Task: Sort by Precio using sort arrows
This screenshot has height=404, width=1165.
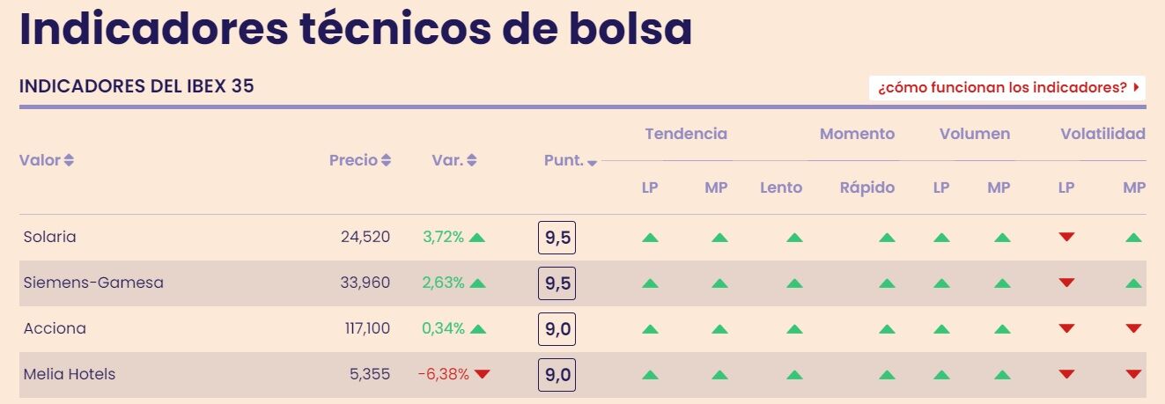Action: point(386,160)
